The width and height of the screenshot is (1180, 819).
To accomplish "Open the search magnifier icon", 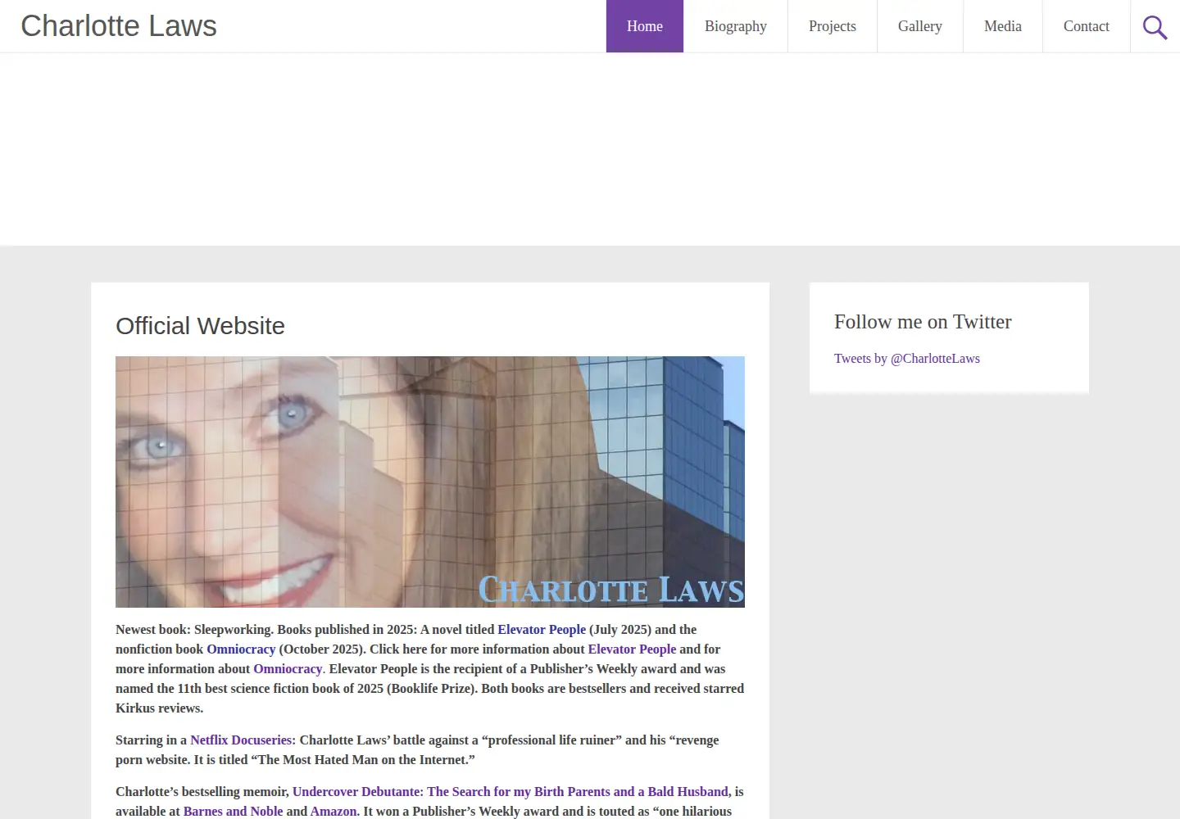I will pos(1155,26).
